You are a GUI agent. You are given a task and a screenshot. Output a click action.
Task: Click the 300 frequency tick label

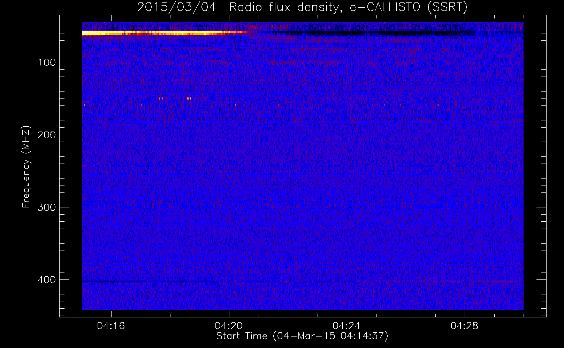47,207
